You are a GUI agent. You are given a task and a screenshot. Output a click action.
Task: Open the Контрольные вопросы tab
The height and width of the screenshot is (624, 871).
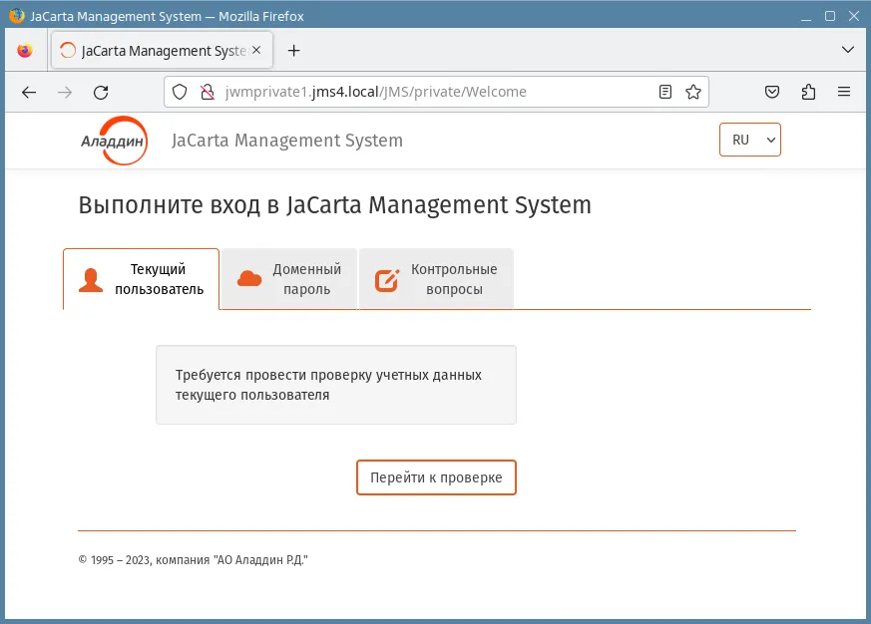point(436,279)
